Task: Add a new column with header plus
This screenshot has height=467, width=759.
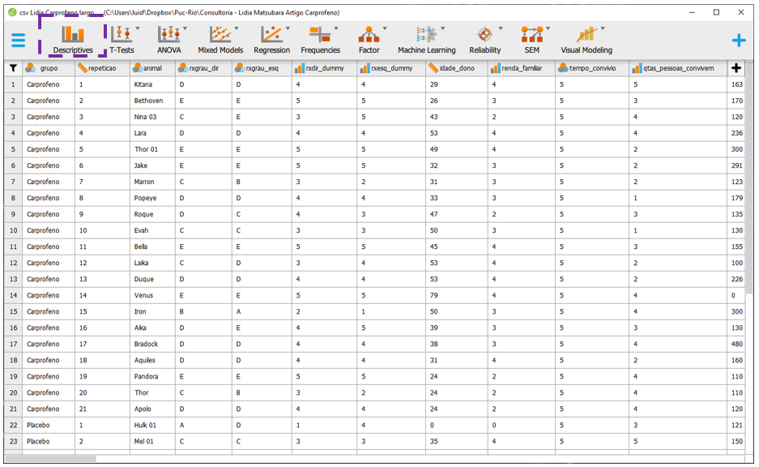Action: tap(736, 68)
